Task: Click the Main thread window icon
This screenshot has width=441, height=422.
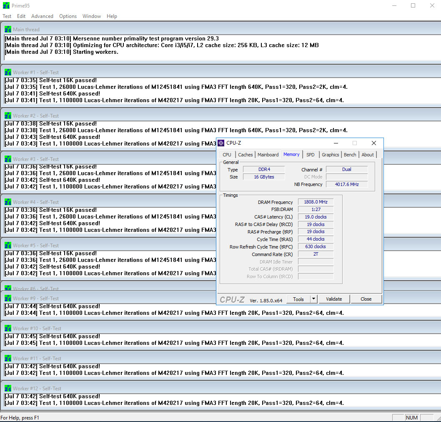Action: point(8,30)
